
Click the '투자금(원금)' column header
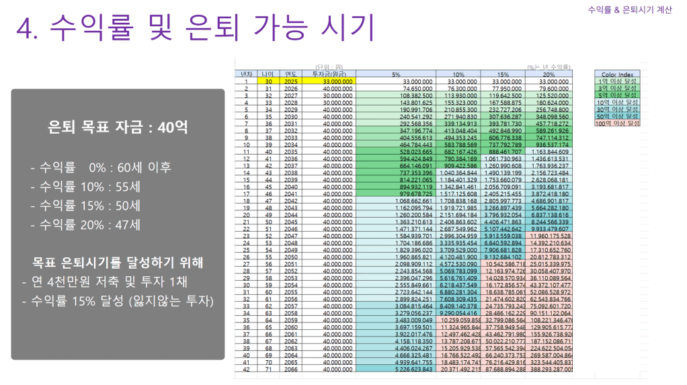tap(329, 74)
